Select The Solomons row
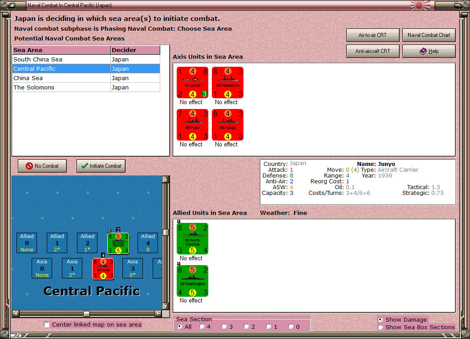Viewport: 470px width, 339px height. [86, 87]
